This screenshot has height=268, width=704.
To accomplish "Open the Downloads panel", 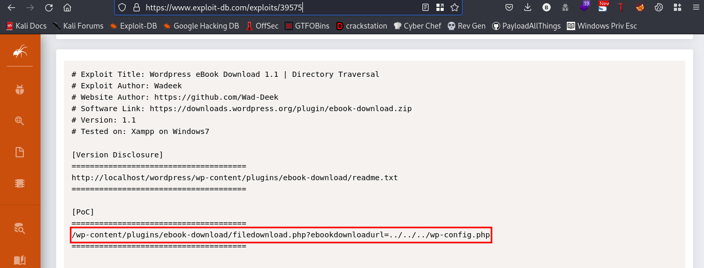I will 528,7.
